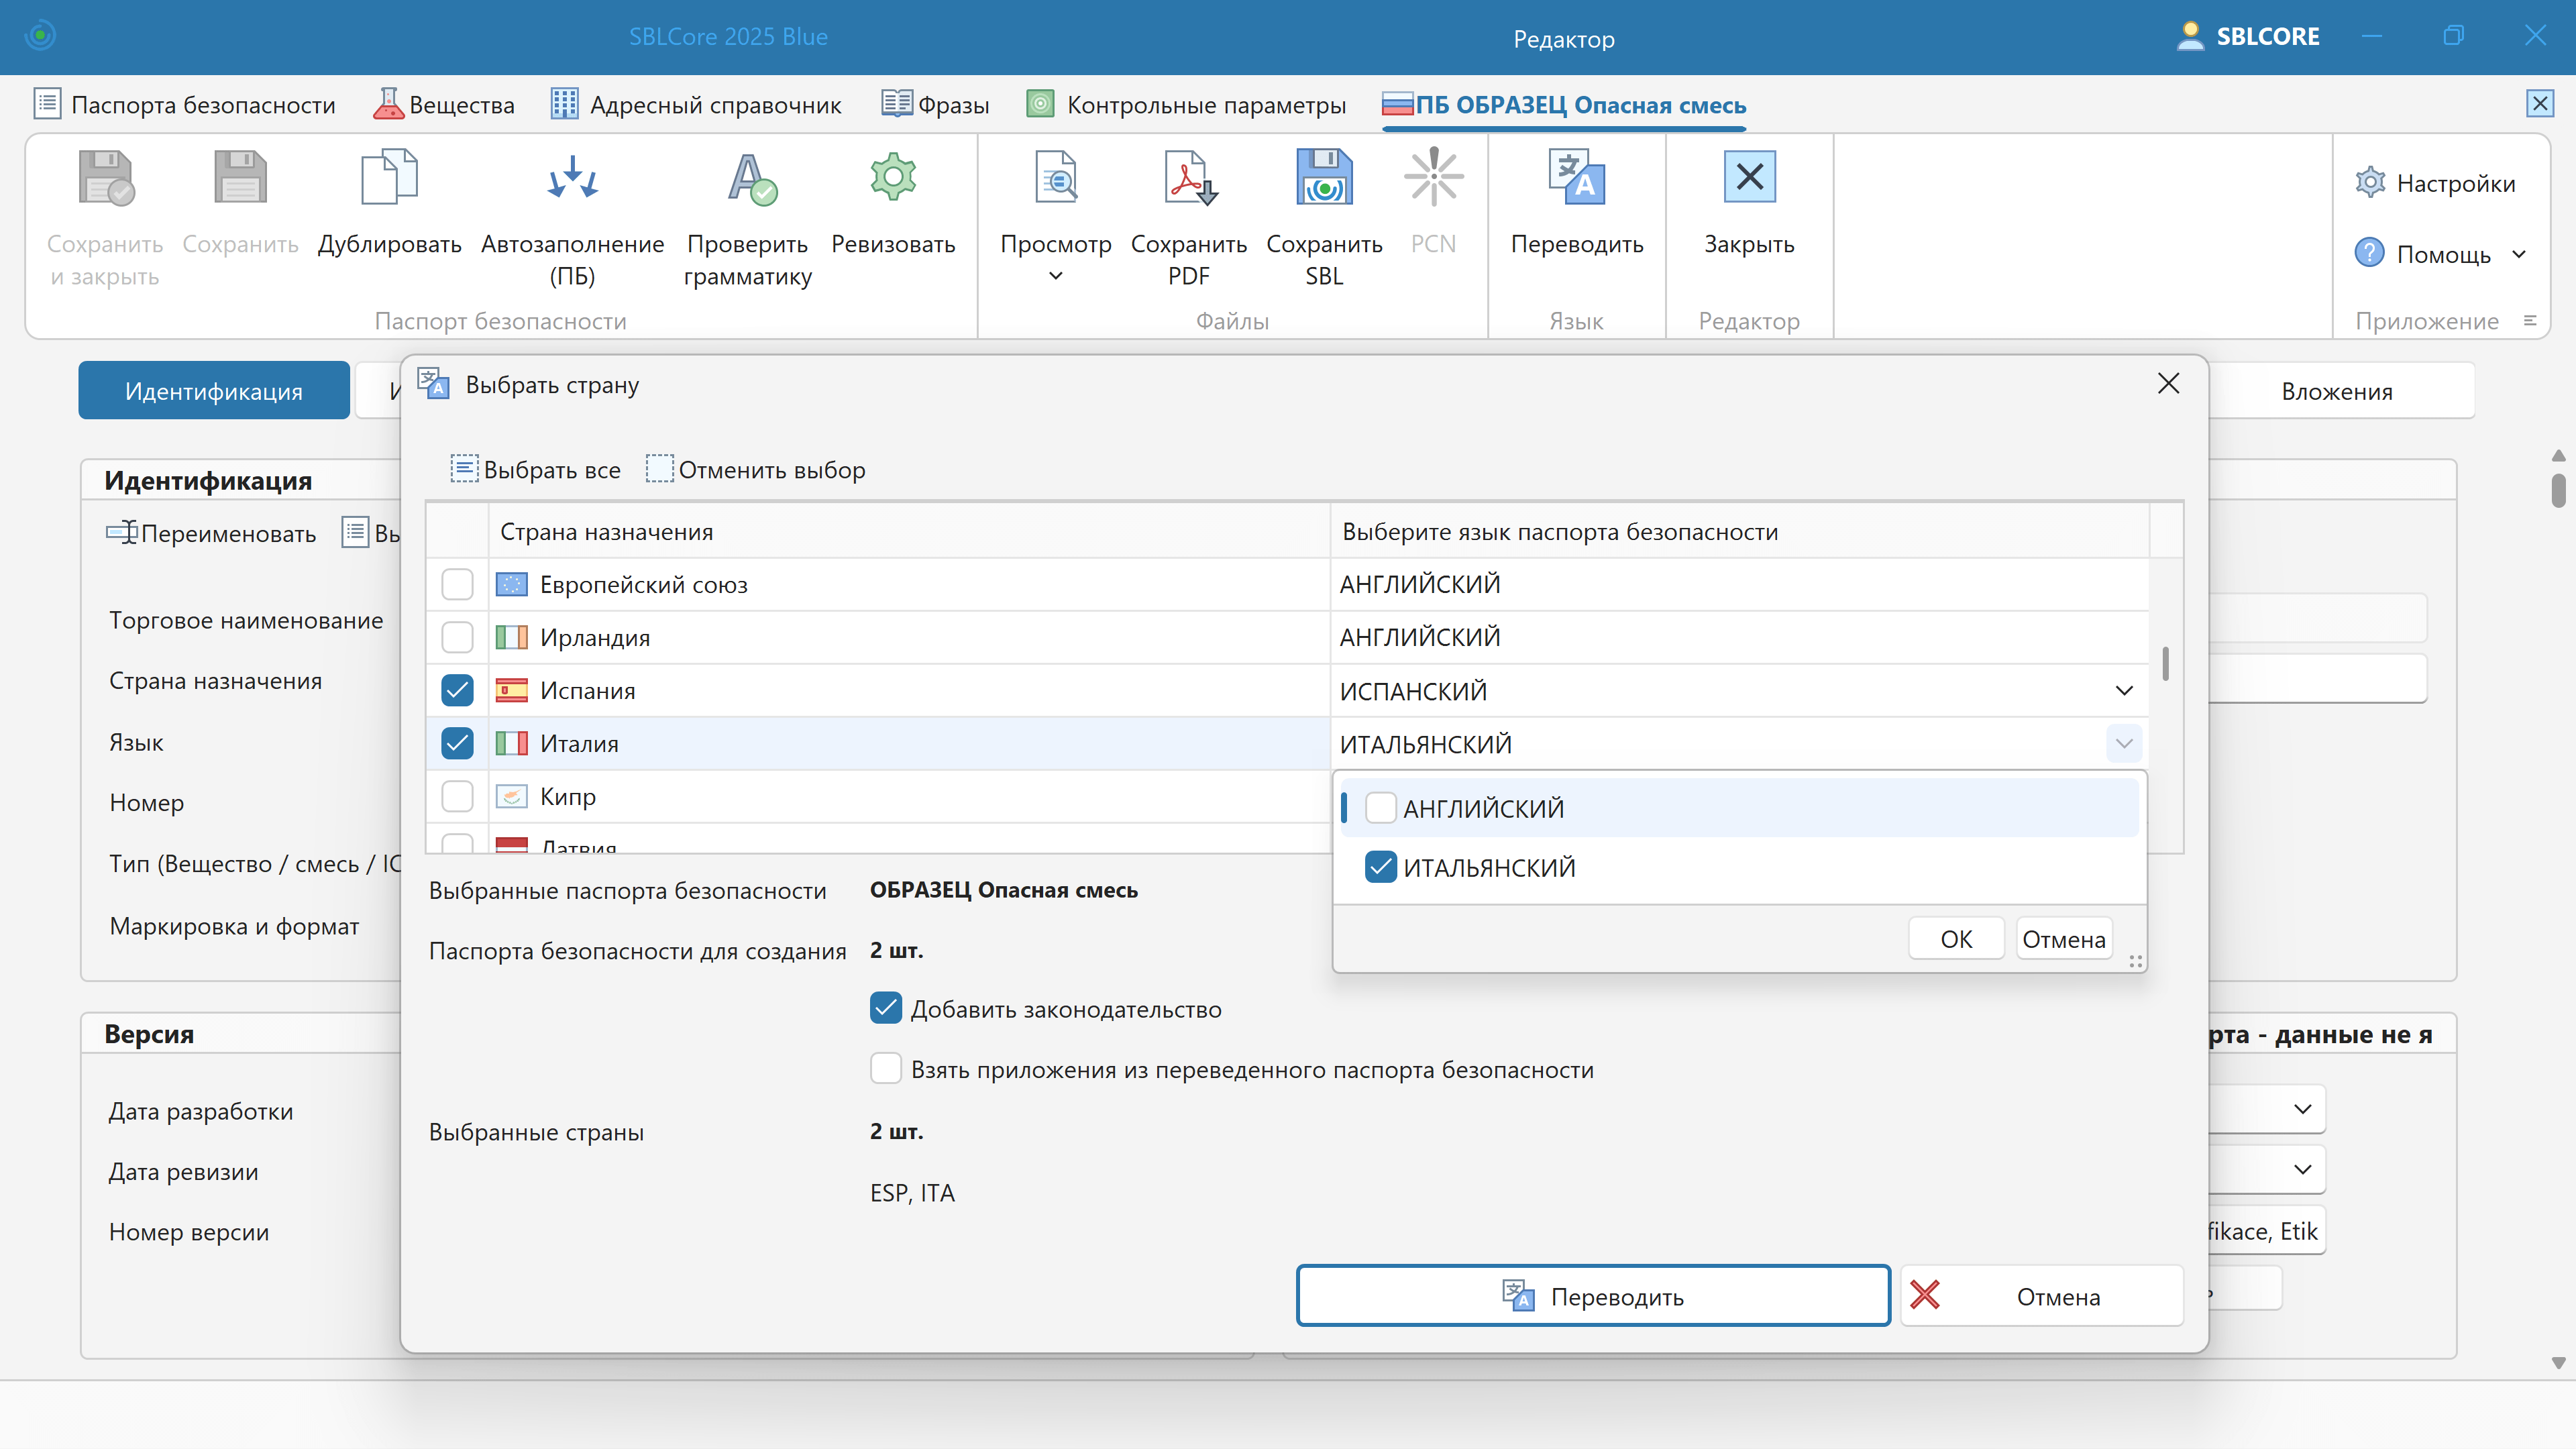Click the country list scrollbar thumb
The height and width of the screenshot is (1449, 2576).
pos(2165,664)
